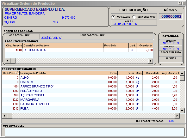Screen dimensions: 187x138
Task: Click the Perda column header
Action: (x=109, y=73)
